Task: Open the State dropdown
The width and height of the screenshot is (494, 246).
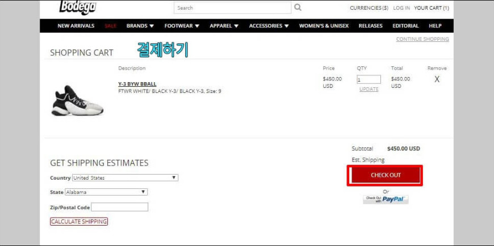Action: point(106,192)
